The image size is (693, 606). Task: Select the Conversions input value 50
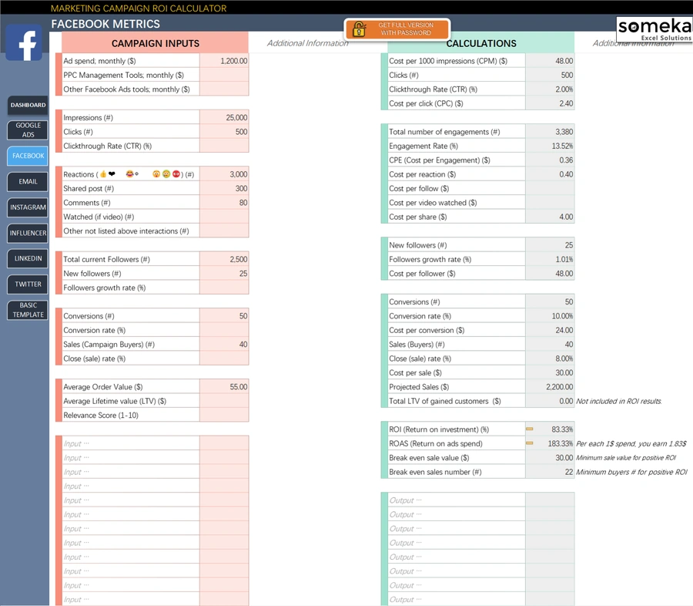224,315
